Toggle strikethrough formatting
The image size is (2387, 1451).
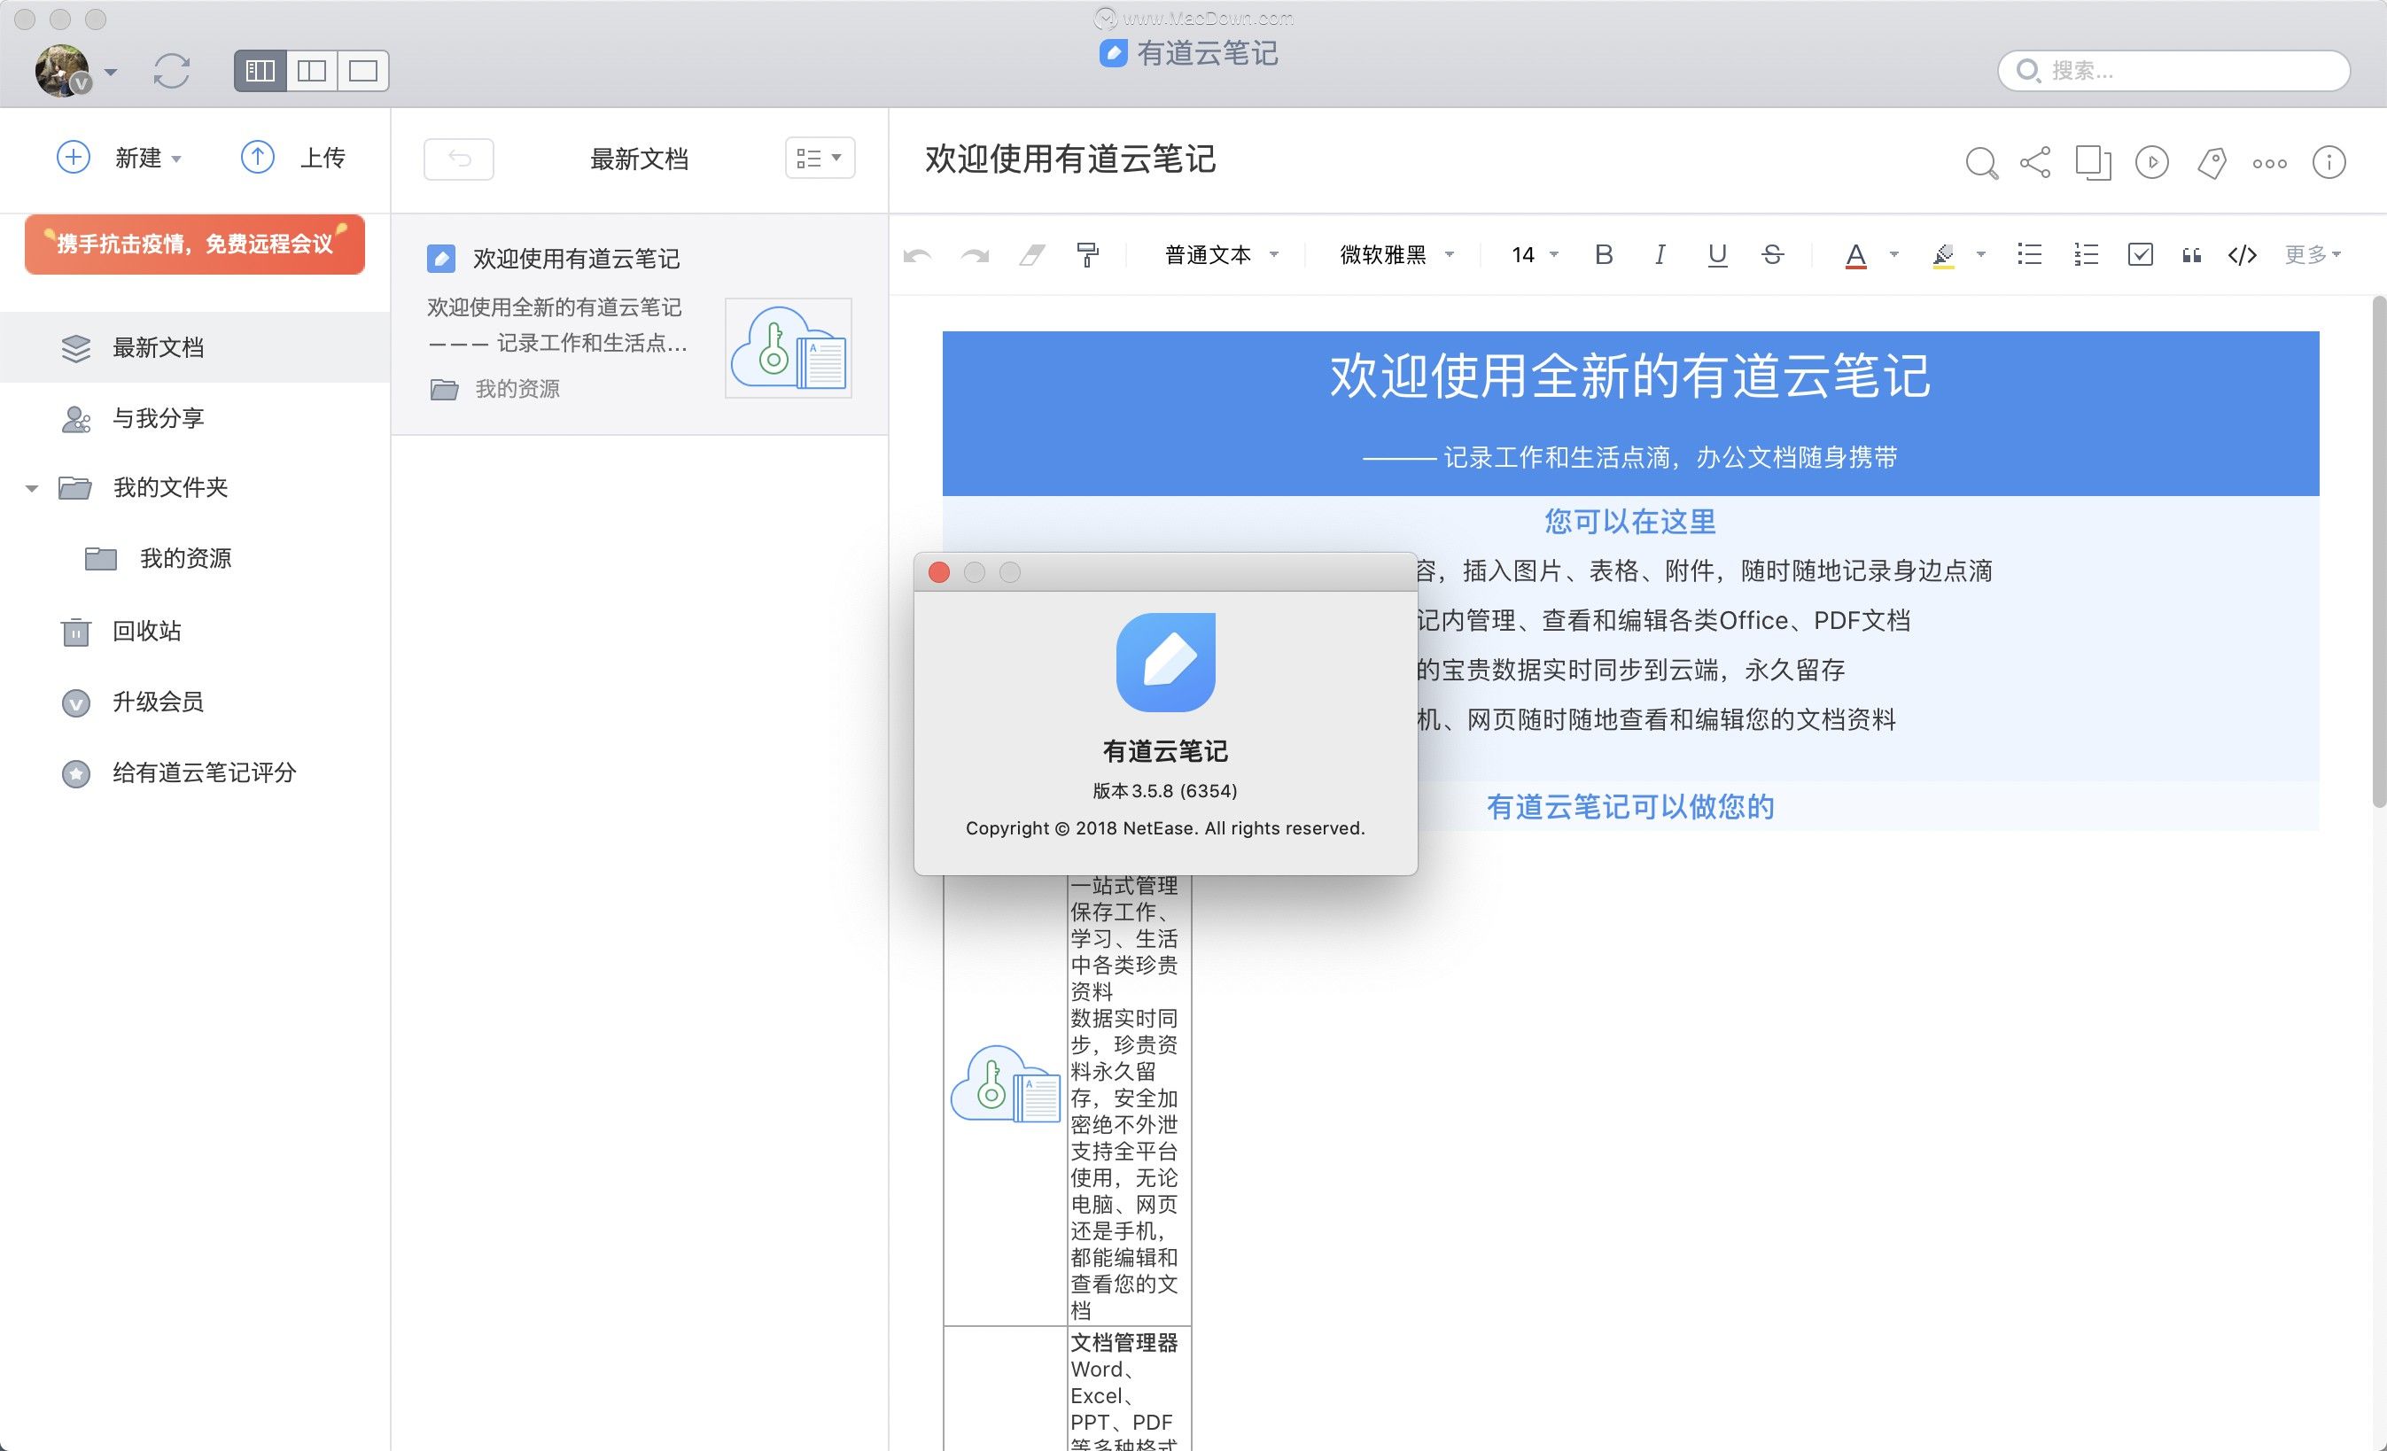1773,255
